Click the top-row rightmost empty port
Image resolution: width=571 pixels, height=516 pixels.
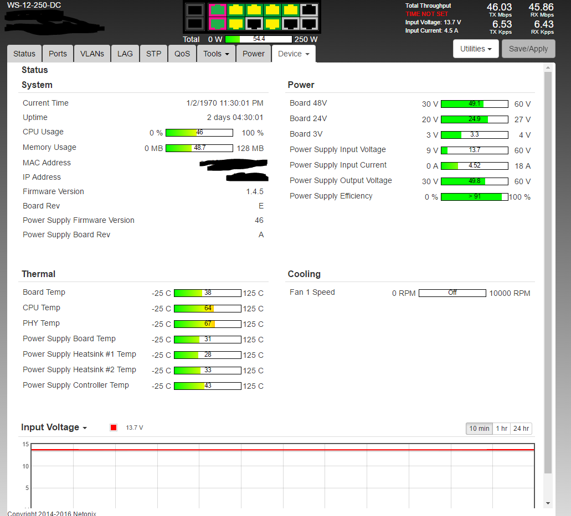point(309,10)
